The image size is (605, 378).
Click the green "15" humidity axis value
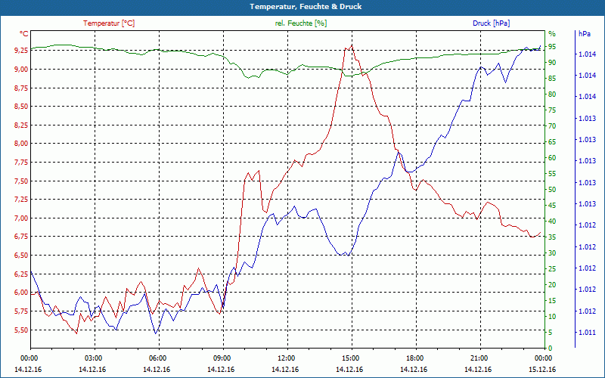click(552, 301)
